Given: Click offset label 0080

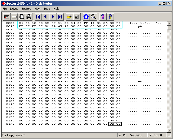Looking at the screenshot, I should pos(10,49).
